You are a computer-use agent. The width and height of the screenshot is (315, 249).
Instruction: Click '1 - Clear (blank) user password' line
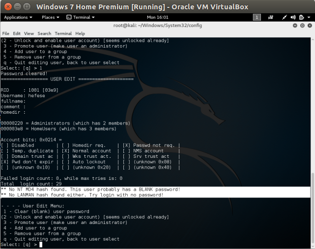[46, 211]
